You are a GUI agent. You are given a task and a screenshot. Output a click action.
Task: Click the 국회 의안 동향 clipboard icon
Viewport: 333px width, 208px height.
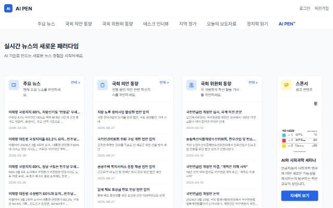tap(103, 85)
